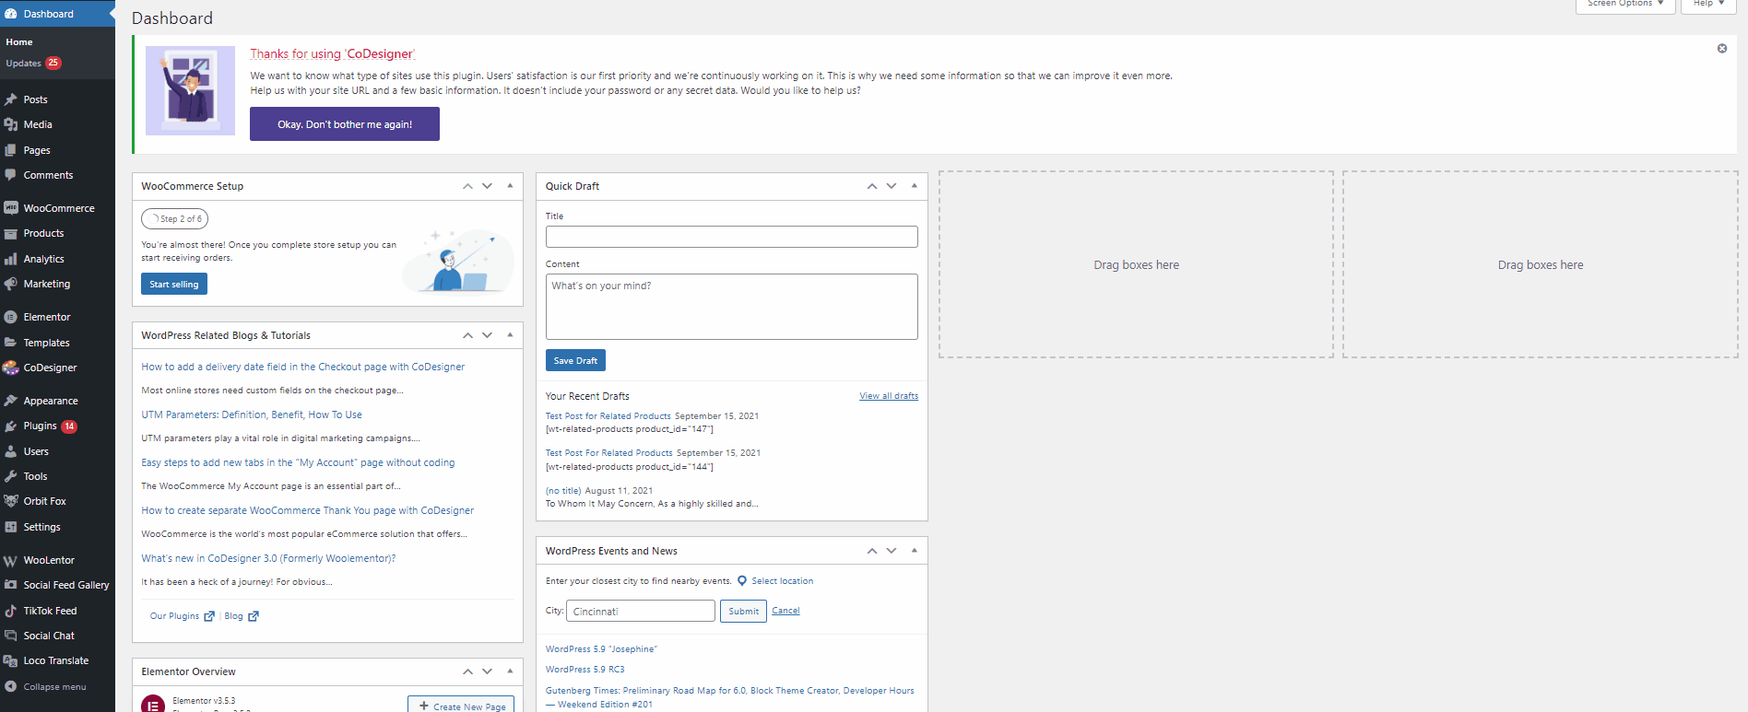Click the WooCommerce logo icon
1748x712 pixels.
(11, 208)
